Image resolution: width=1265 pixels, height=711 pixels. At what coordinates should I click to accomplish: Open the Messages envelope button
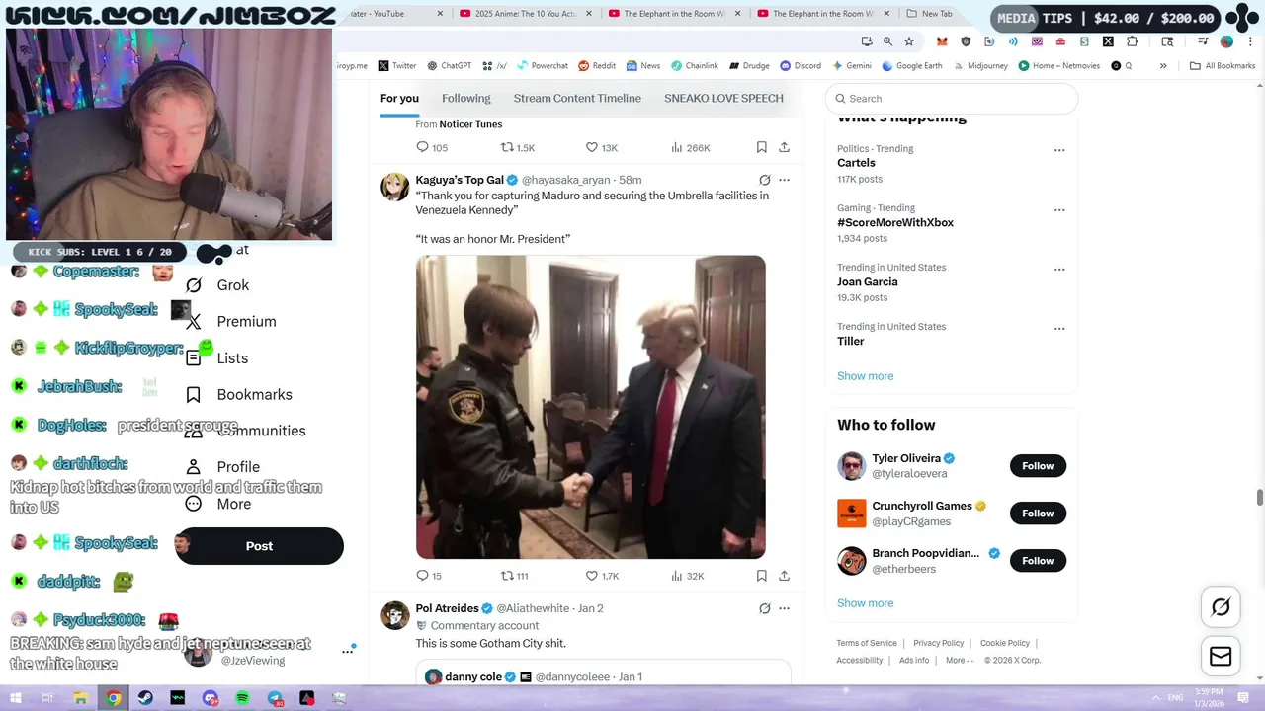(x=1221, y=656)
